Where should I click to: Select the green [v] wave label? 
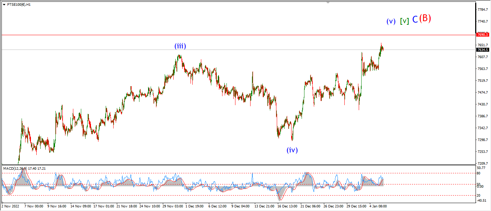tap(404, 21)
